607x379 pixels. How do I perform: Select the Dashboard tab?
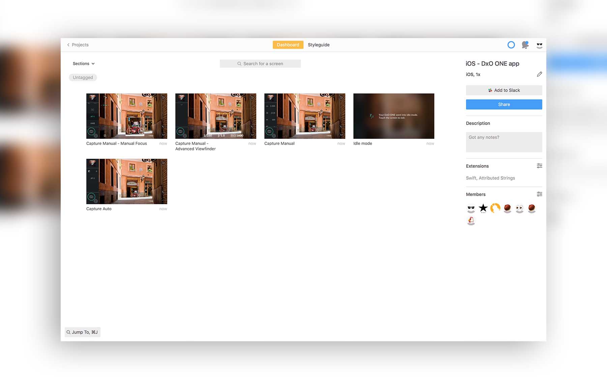tap(288, 45)
